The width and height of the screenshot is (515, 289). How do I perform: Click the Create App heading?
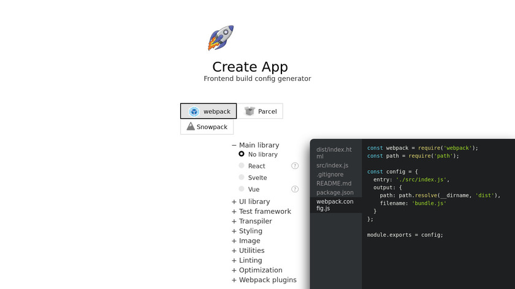pyautogui.click(x=250, y=67)
